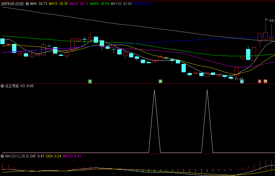Expand the 龙王寻底 indicator dropdown arrow
The height and width of the screenshot is (176, 275).
pos(2,86)
